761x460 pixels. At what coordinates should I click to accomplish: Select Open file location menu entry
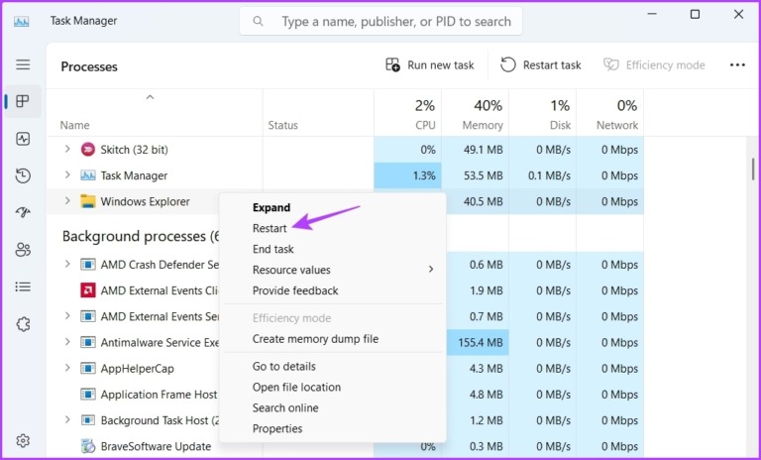[x=296, y=387]
